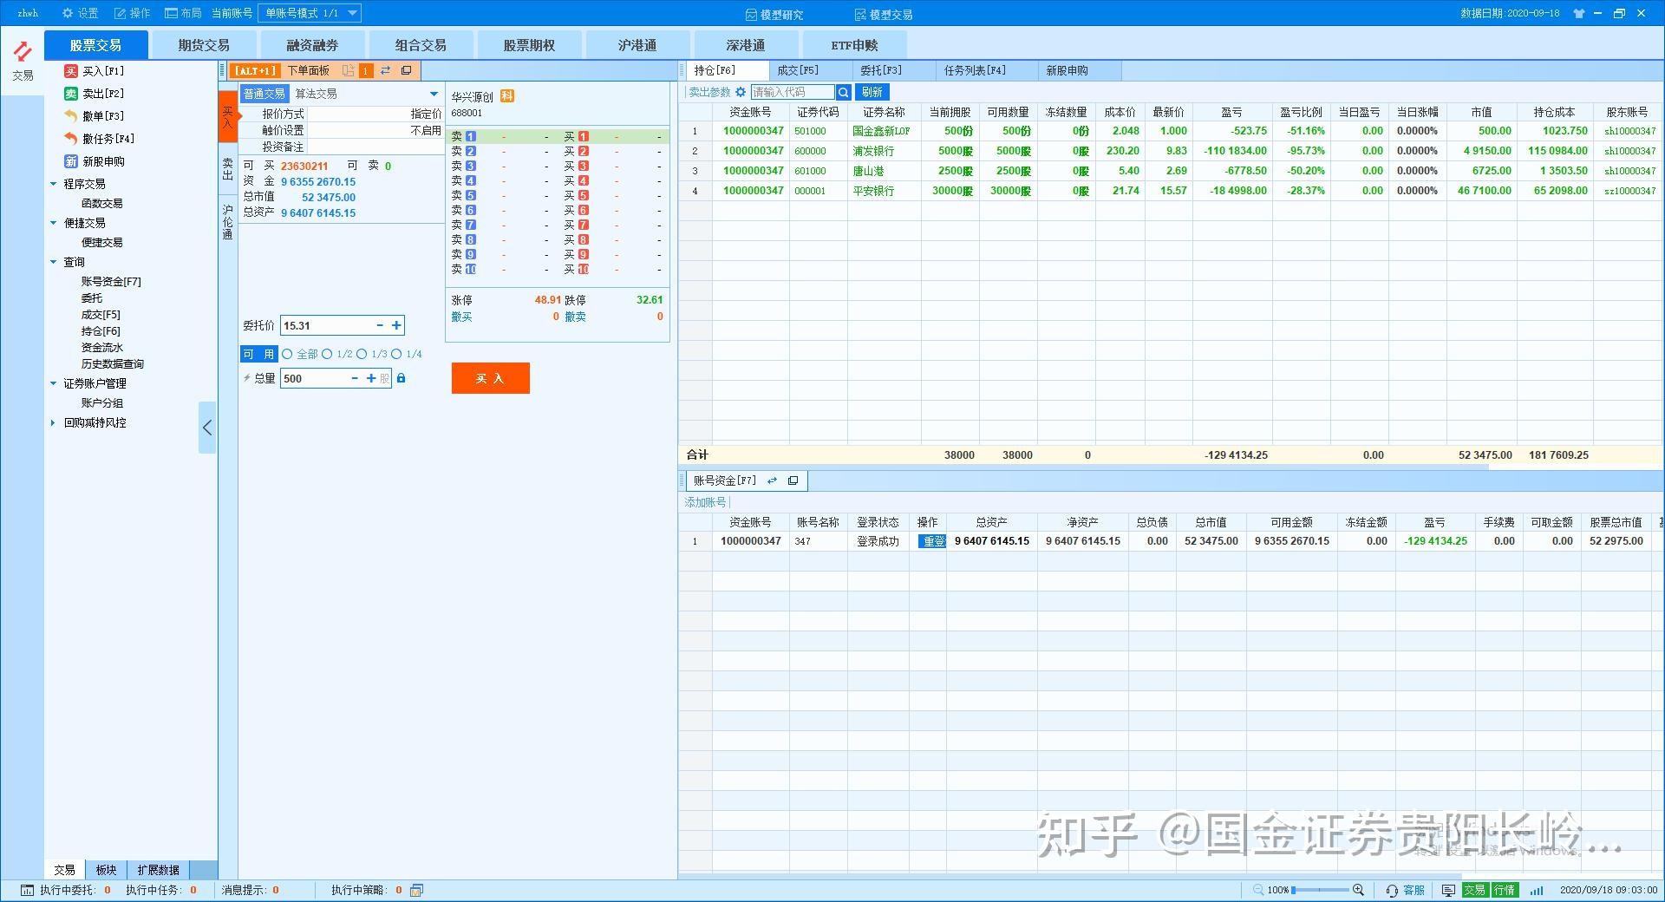
Task: Click the 撤任务[F4] cancel task icon
Action: (72, 138)
